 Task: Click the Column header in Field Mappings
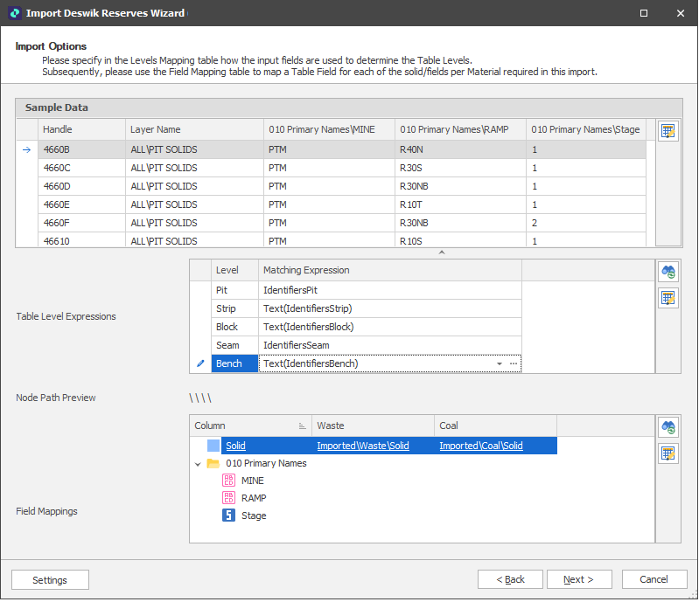(210, 426)
